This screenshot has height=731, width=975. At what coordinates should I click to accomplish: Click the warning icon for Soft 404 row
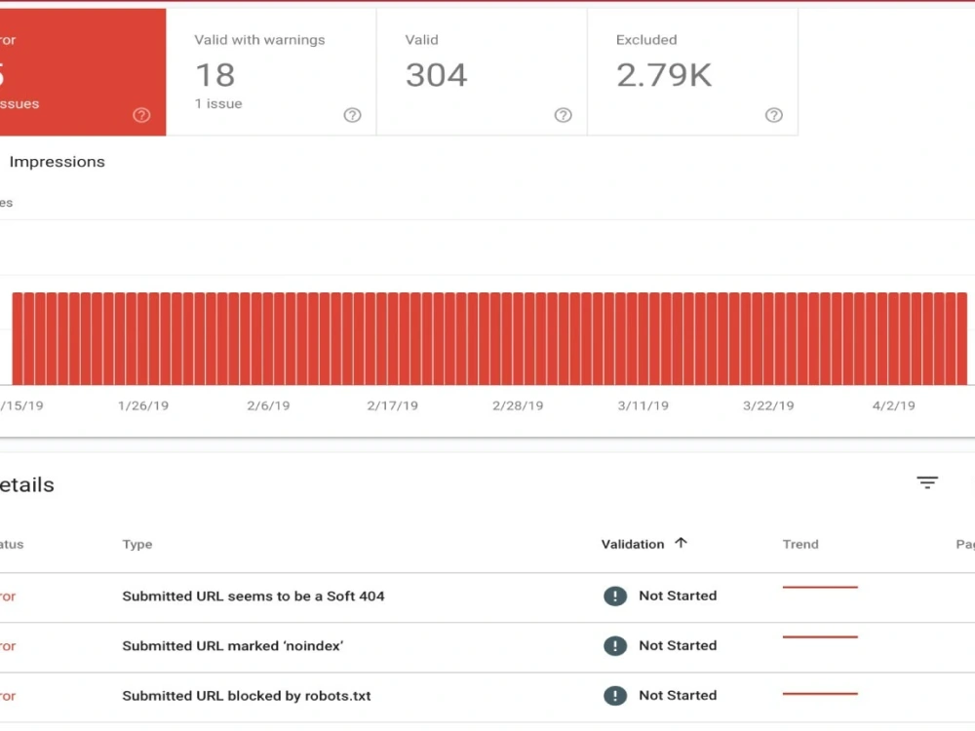(615, 596)
